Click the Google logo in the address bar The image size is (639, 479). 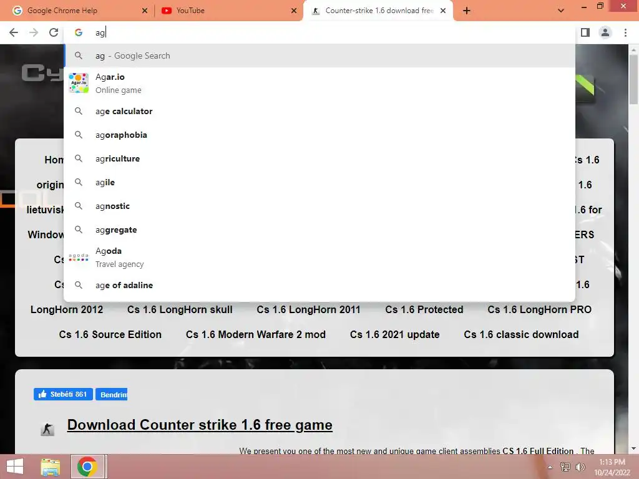[x=79, y=32]
